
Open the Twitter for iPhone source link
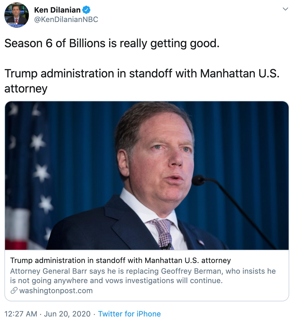[129, 314]
